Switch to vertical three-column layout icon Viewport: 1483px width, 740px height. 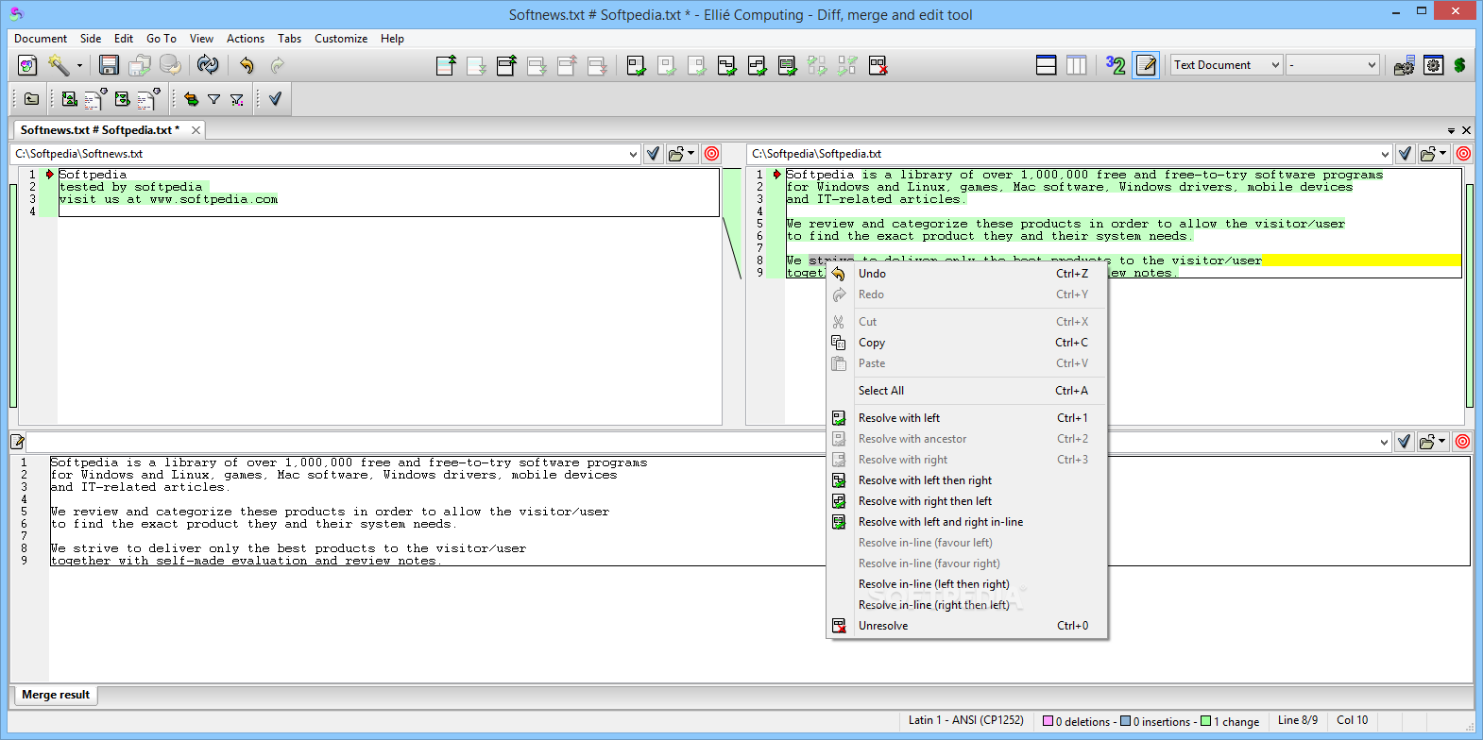click(x=1076, y=65)
